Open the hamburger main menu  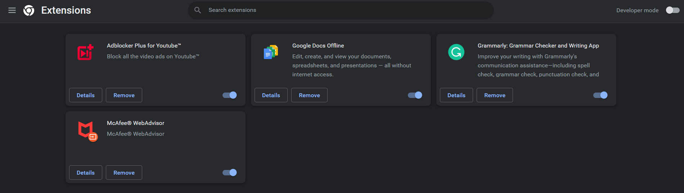pos(12,10)
